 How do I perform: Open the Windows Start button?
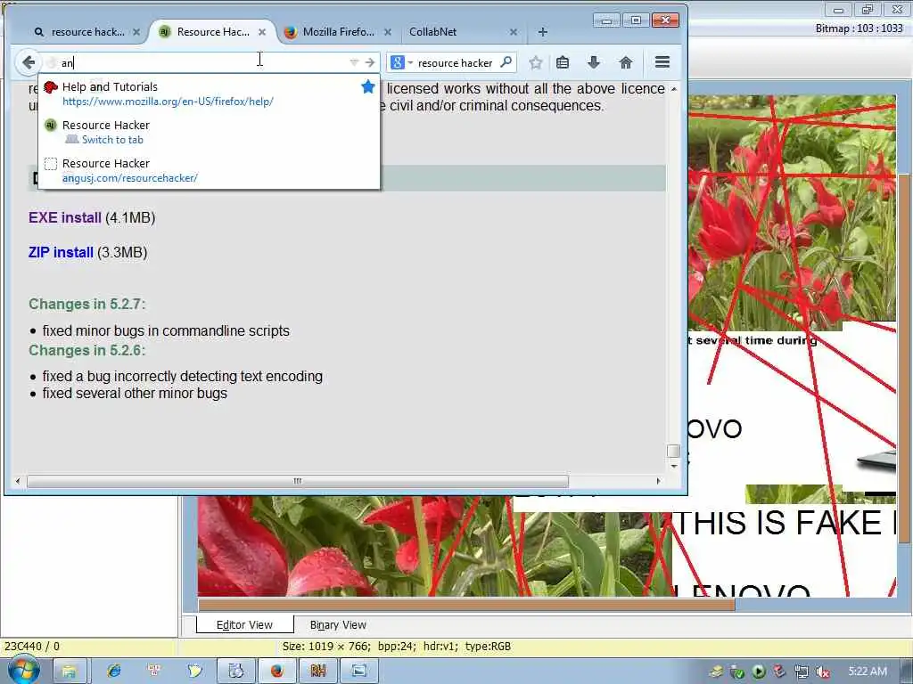click(x=23, y=671)
